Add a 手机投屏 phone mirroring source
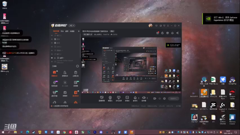 (x=118, y=99)
